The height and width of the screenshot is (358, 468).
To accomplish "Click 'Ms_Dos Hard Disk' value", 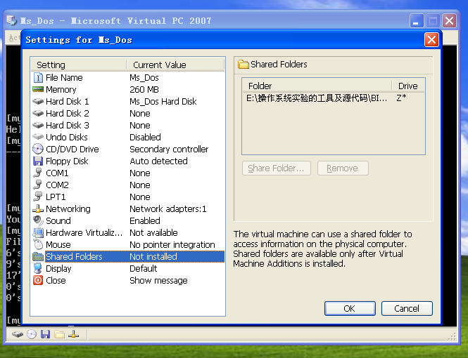I will click(163, 102).
